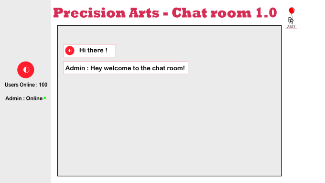325x183 pixels.
Task: Click the ARTS text under the logo
Action: (x=291, y=27)
